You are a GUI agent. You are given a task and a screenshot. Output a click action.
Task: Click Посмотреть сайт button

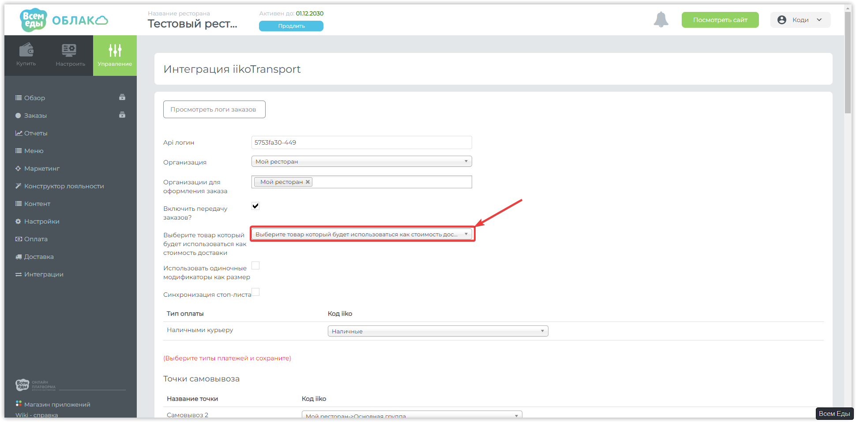720,20
